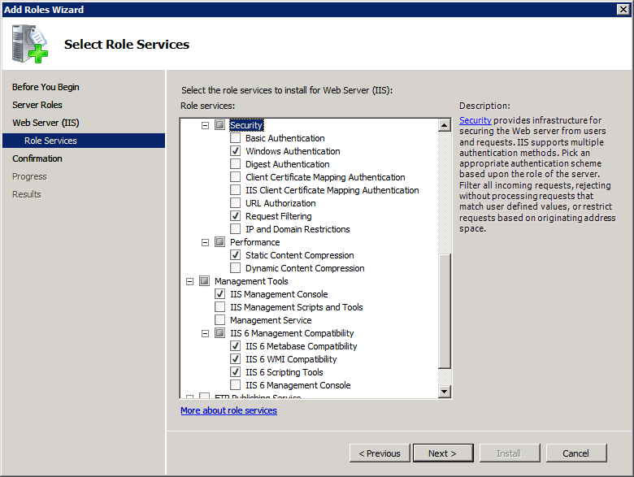
Task: Click the Next button
Action: (x=443, y=453)
